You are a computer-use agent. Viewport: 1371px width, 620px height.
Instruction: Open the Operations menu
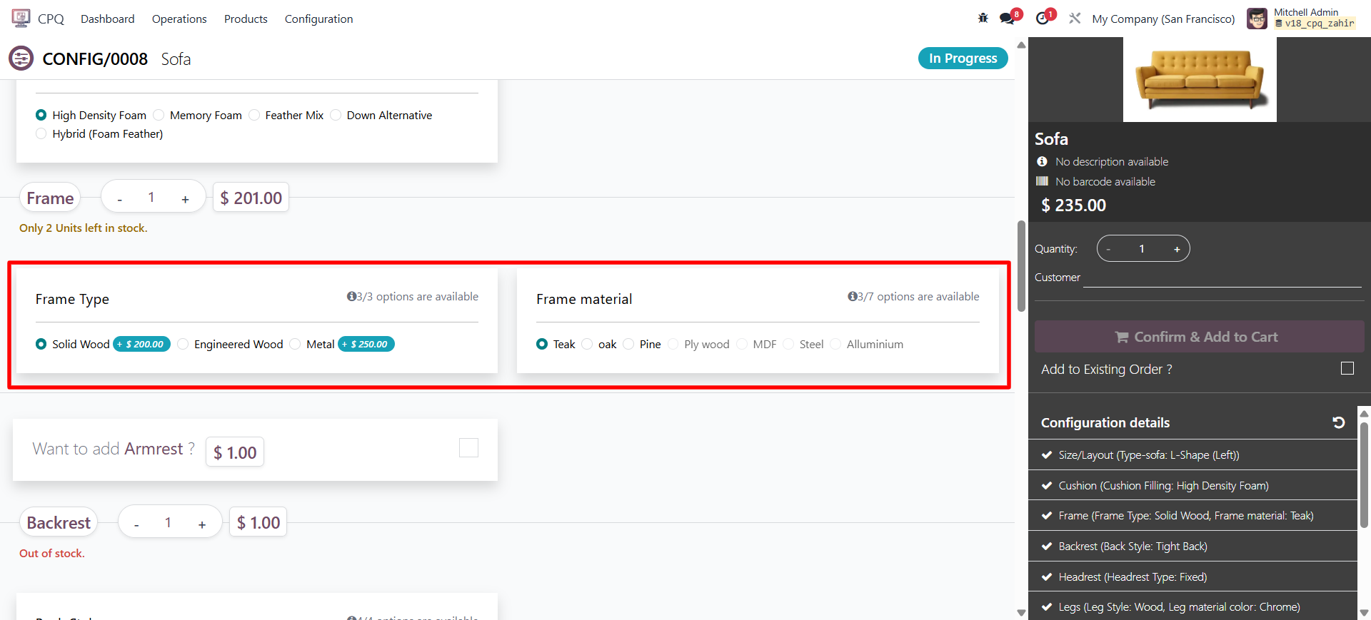coord(179,19)
